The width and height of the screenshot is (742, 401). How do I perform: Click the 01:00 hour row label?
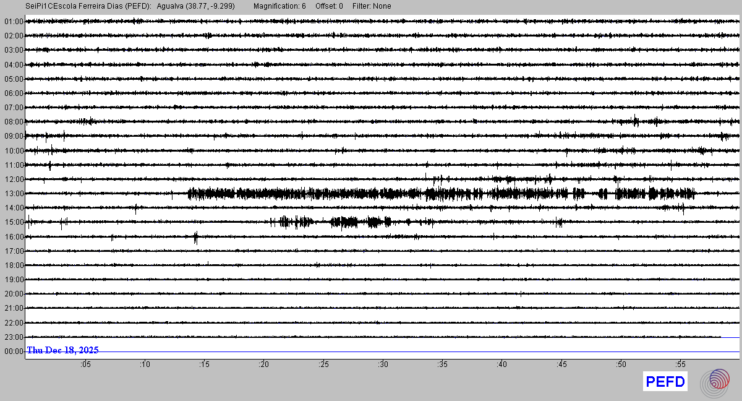coord(13,22)
